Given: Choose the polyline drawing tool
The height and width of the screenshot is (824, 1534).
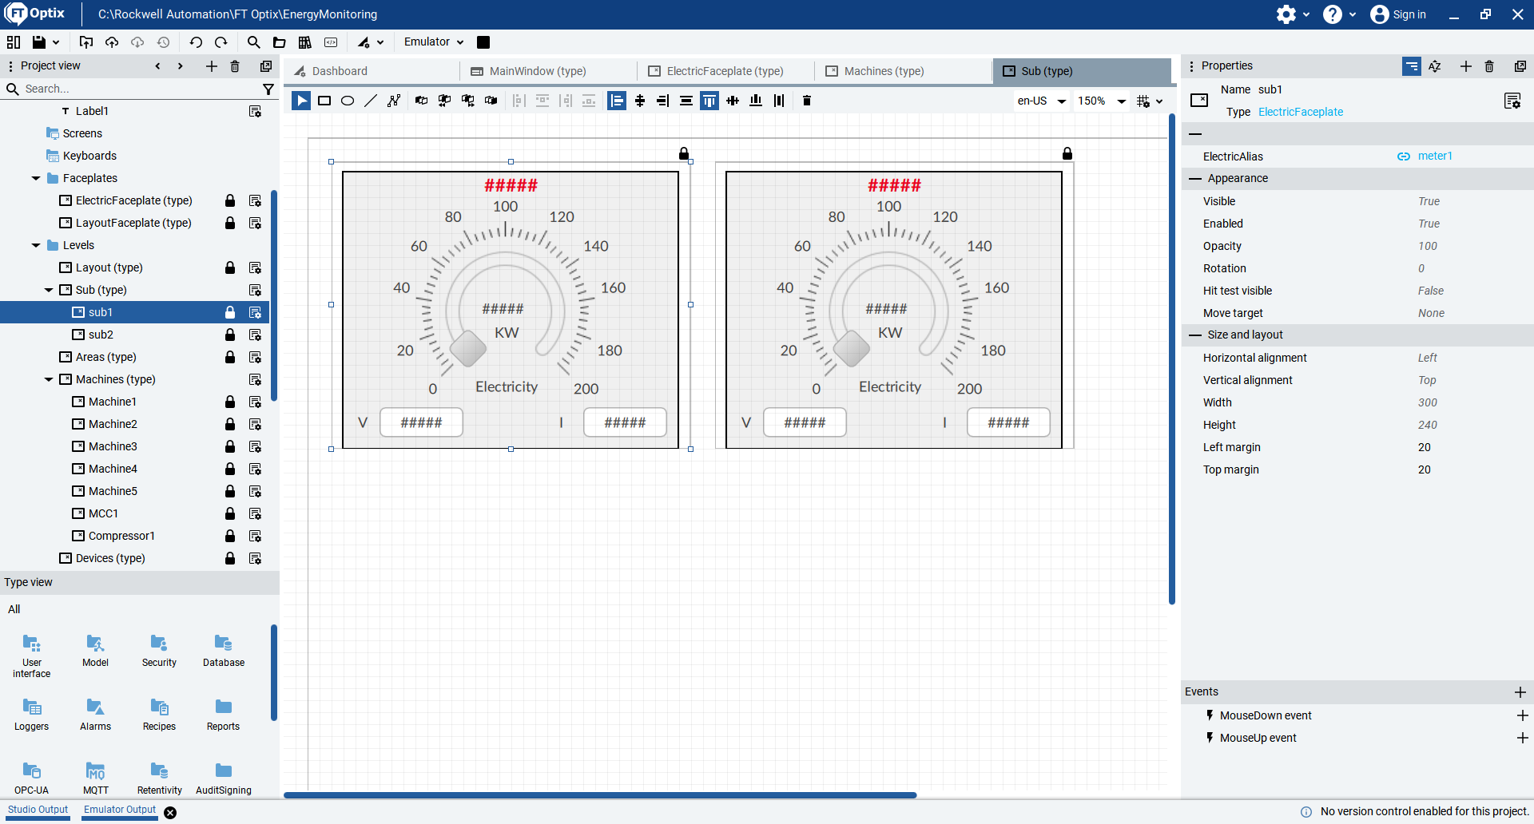Looking at the screenshot, I should (394, 101).
